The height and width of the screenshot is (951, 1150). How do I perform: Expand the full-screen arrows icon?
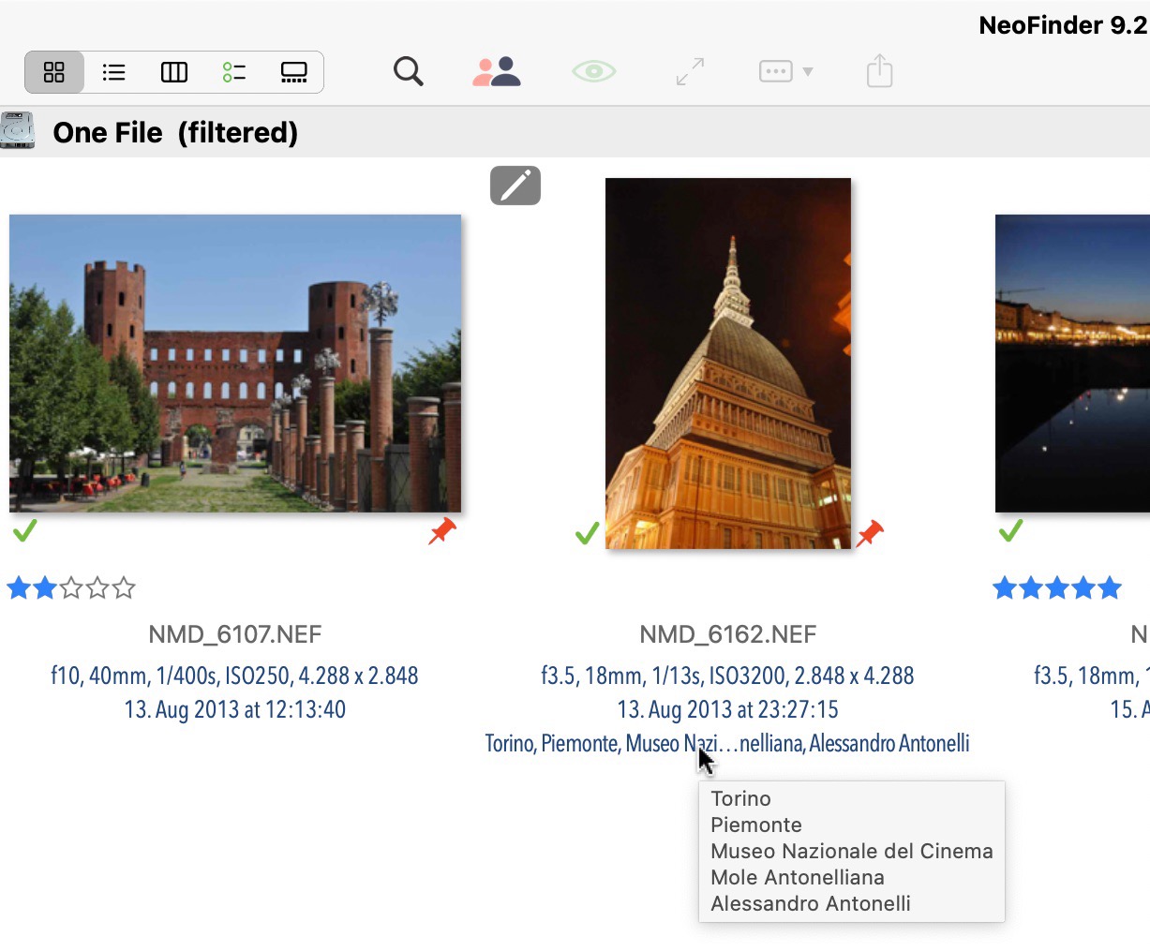click(x=690, y=71)
